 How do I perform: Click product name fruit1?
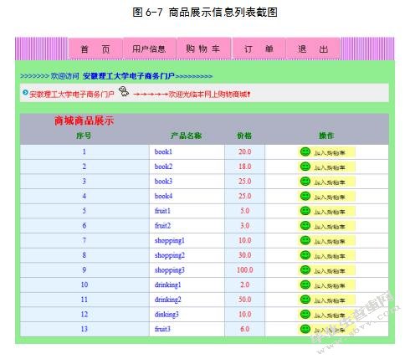click(x=162, y=211)
